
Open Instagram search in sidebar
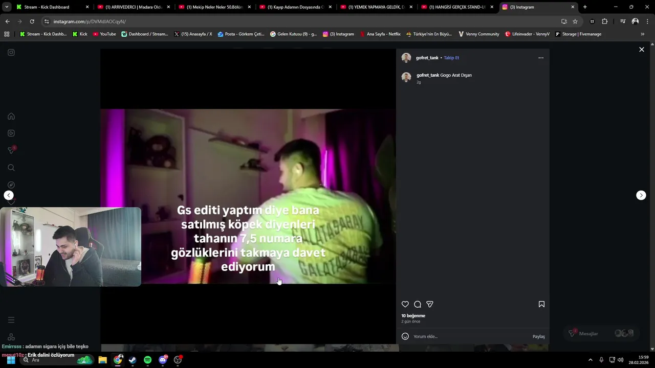pos(11,168)
